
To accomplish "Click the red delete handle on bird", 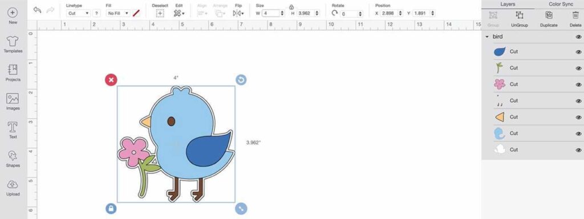I will coord(111,80).
